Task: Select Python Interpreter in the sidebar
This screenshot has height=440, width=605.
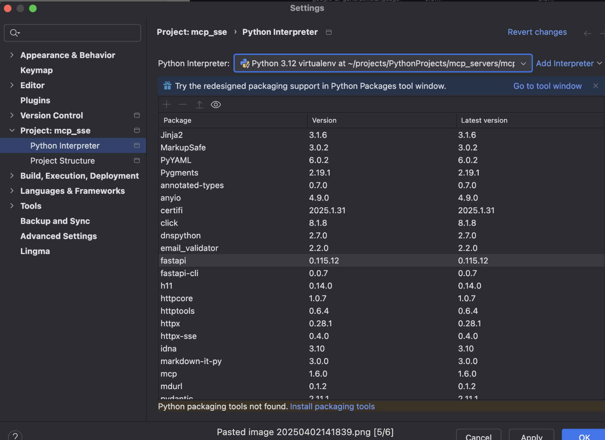Action: click(65, 146)
